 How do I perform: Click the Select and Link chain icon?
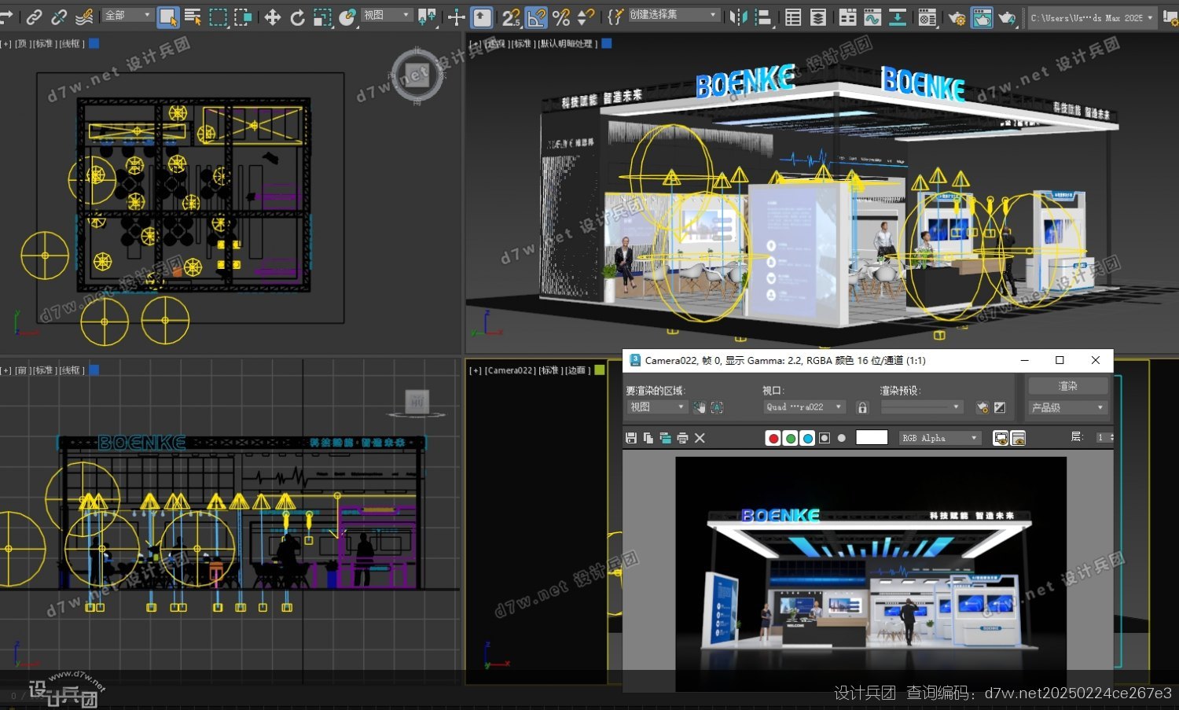[34, 17]
